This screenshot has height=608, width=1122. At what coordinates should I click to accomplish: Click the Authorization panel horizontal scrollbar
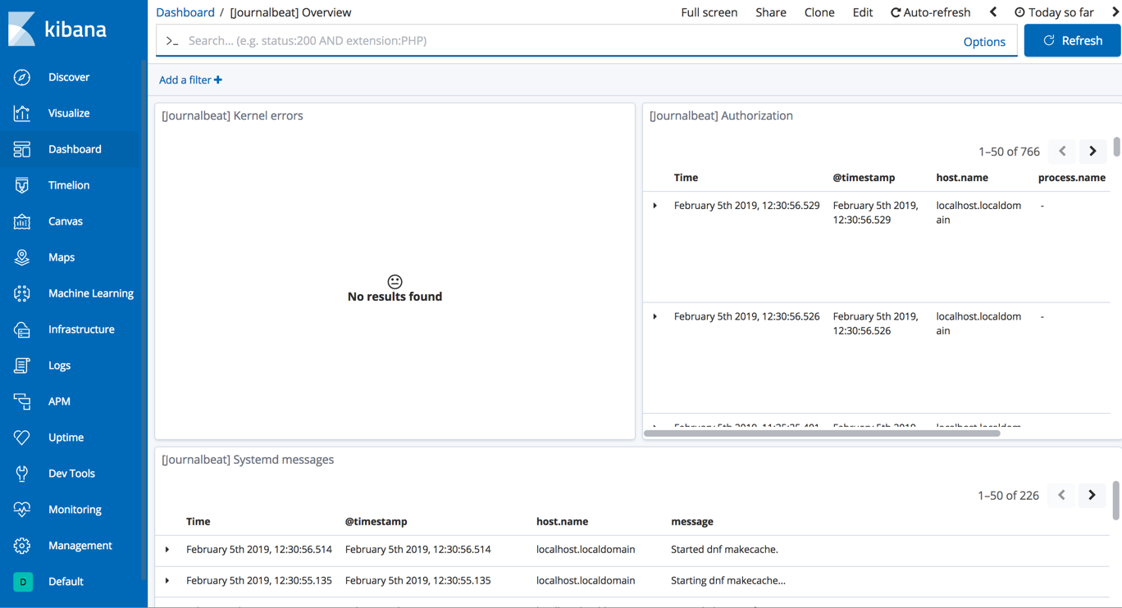pos(822,433)
